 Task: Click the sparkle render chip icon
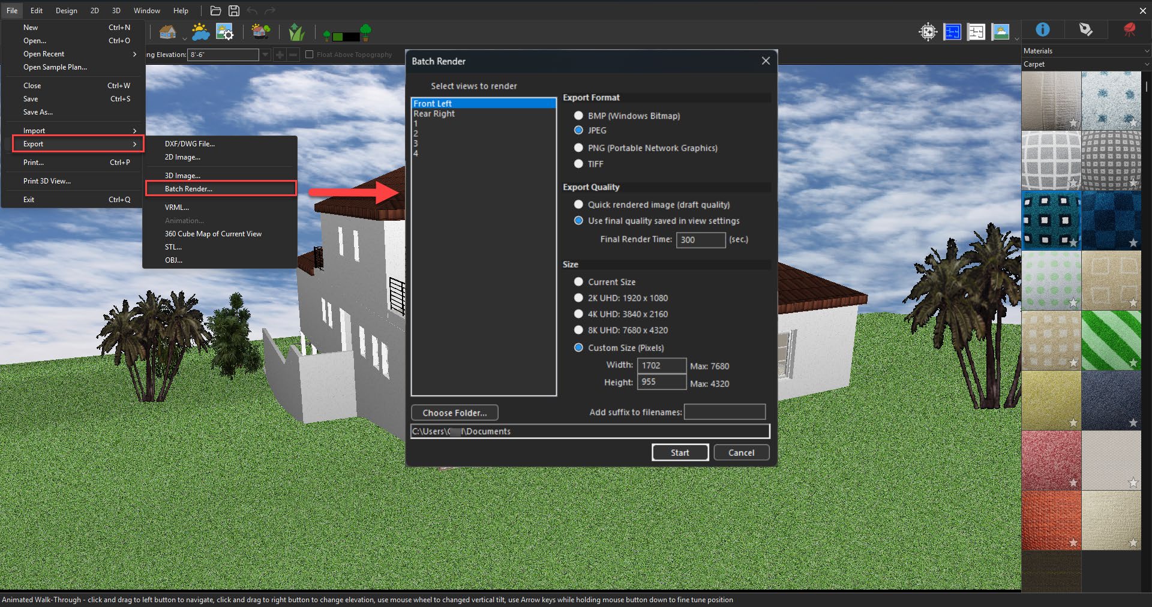click(928, 32)
